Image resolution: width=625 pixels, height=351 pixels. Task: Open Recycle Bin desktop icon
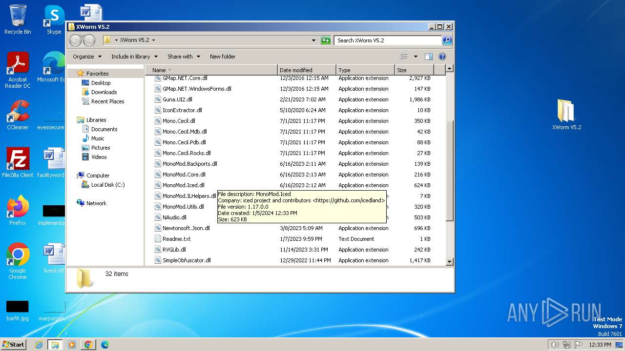(x=18, y=19)
